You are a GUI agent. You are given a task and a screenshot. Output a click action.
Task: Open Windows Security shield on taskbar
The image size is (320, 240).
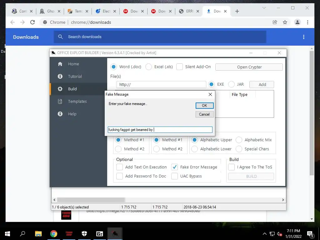tap(84, 234)
